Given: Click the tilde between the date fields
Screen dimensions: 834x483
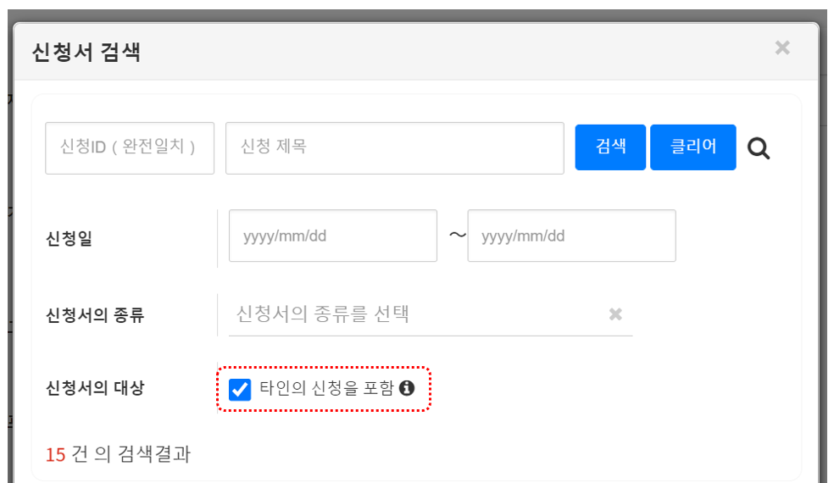Looking at the screenshot, I should 457,235.
